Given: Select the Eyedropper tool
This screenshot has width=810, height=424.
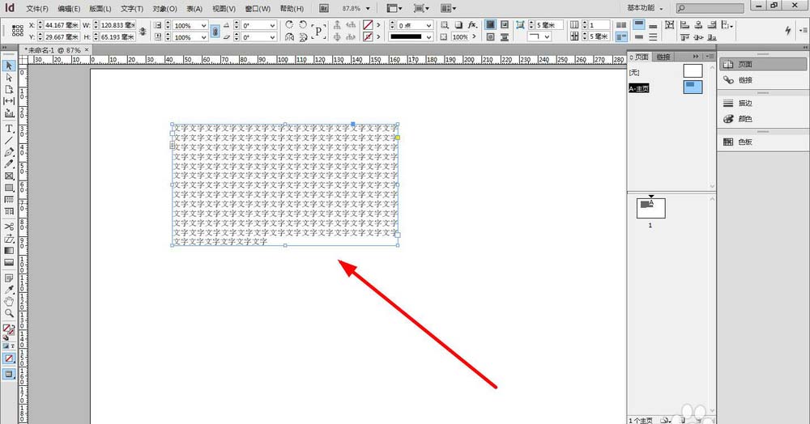Looking at the screenshot, I should pyautogui.click(x=10, y=289).
